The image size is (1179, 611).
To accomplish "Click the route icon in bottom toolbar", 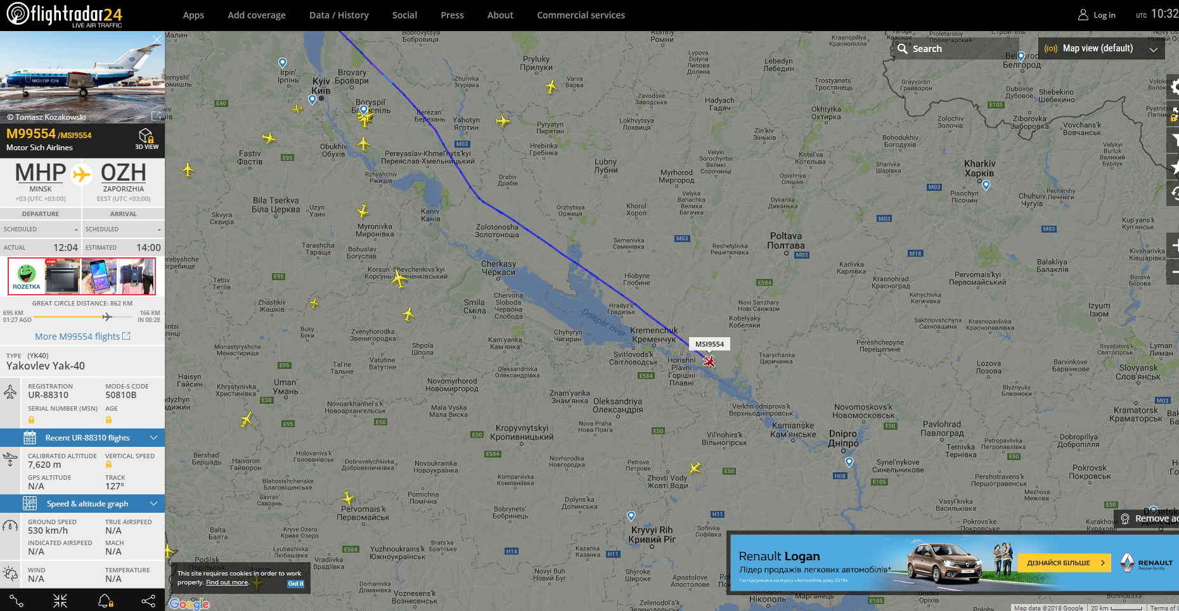I will [16, 601].
